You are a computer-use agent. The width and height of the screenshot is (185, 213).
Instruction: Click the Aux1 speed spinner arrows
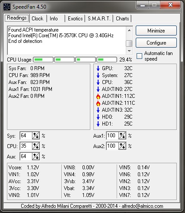(122, 136)
